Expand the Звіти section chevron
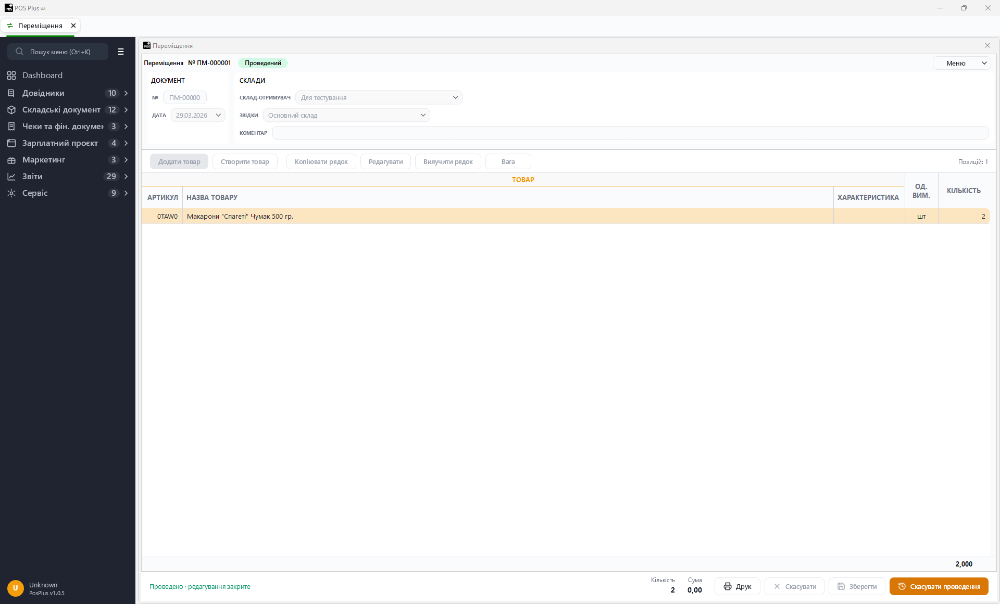 (x=126, y=177)
